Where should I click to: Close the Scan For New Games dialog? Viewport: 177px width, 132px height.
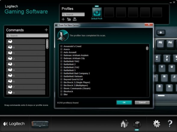click(149, 24)
